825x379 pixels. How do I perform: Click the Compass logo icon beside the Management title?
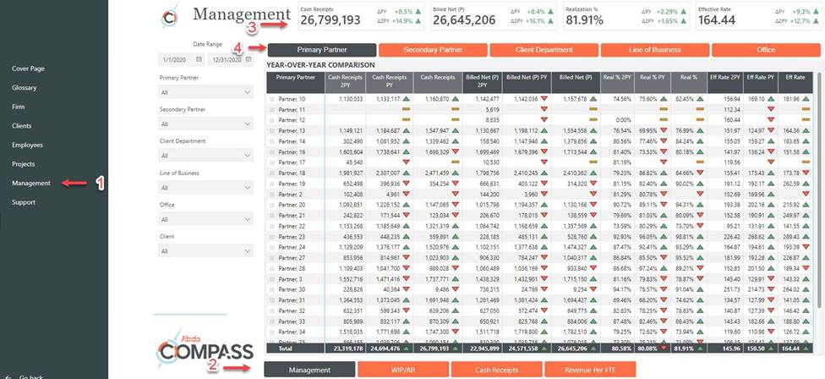170,16
